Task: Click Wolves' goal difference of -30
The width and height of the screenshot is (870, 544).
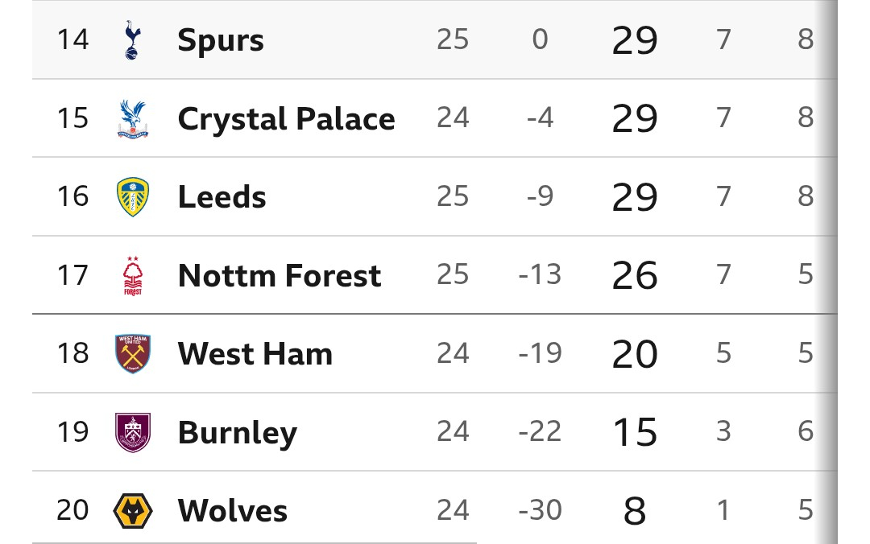Action: (x=540, y=511)
